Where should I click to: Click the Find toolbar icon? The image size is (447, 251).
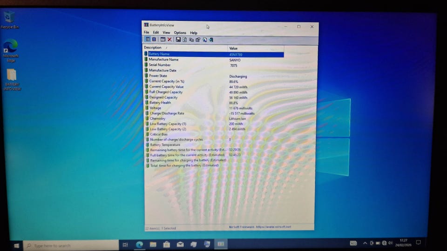205,40
